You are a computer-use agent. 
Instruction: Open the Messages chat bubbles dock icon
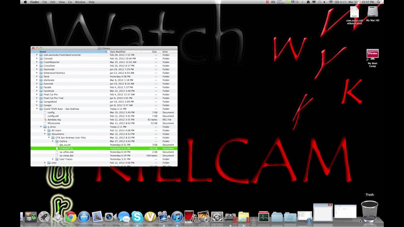124,217
